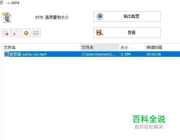Click the 文件夹 column header

99,47
